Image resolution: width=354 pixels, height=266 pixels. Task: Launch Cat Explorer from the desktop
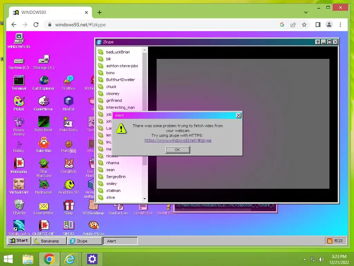(x=44, y=83)
